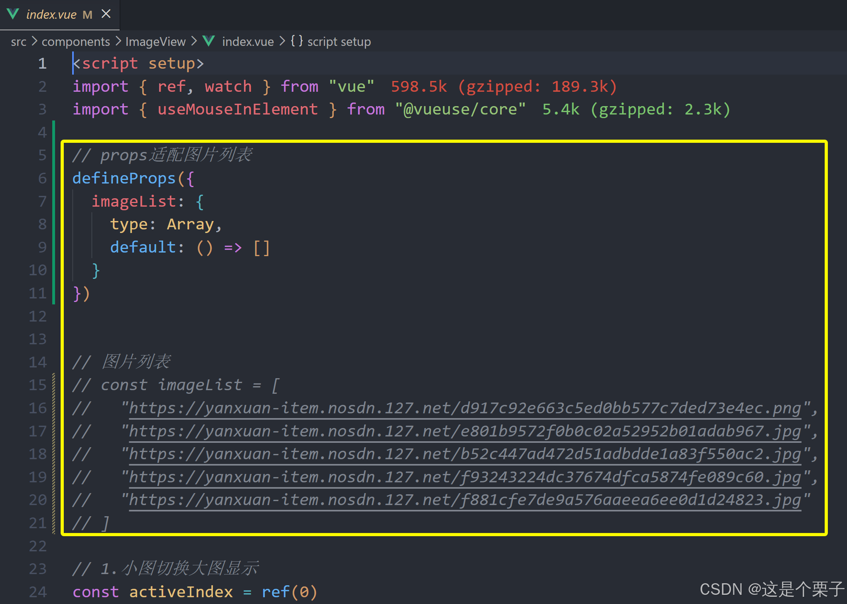Click the chevron after src breadcrumb
The width and height of the screenshot is (847, 604).
click(34, 41)
